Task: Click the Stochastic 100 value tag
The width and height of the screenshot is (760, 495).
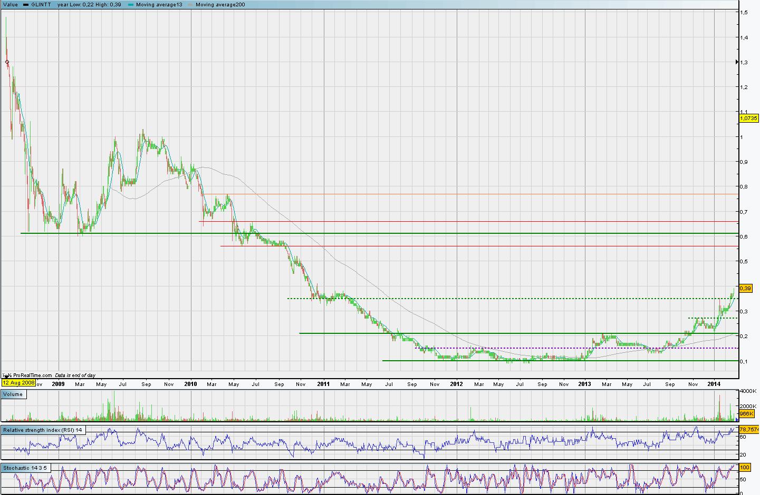Action: 745,467
